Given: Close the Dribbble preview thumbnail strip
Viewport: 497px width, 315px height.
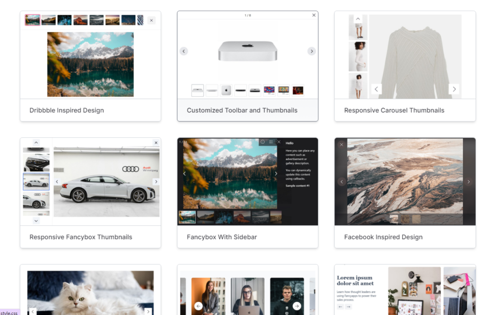Looking at the screenshot, I should click(x=151, y=20).
